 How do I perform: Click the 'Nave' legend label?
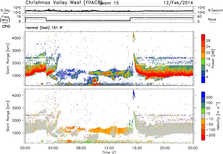(212, 19)
